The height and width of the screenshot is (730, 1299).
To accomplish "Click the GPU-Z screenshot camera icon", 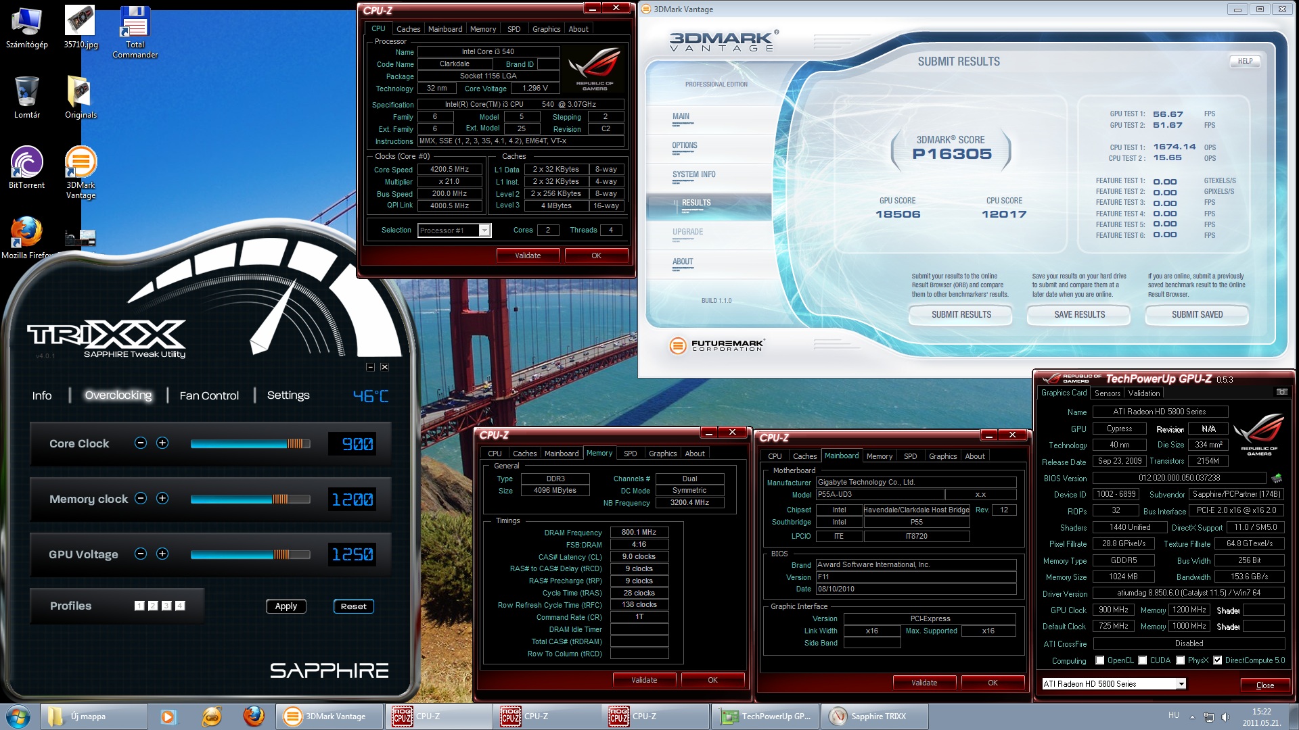I will pyautogui.click(x=1281, y=392).
